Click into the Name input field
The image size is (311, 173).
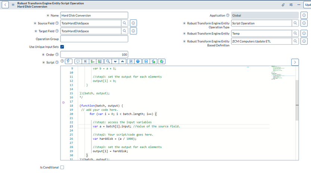click(94, 15)
